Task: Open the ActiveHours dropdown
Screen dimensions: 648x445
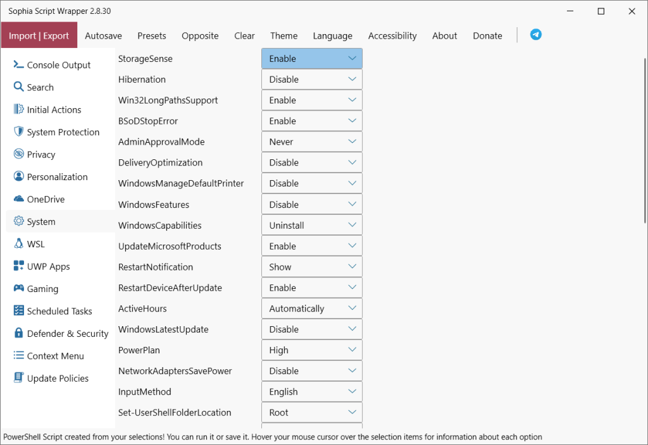Action: click(x=312, y=308)
